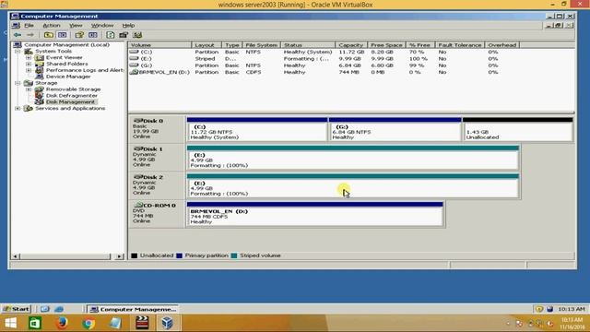This screenshot has height=332, width=590.
Task: Click the Back arrow toolbar icon
Action: click(x=18, y=35)
